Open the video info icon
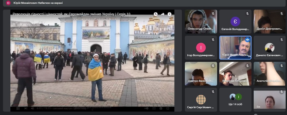This screenshot has height=115, width=287. point(170,14)
